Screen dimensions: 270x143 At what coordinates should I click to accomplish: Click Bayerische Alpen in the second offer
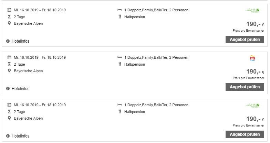[x=28, y=71]
